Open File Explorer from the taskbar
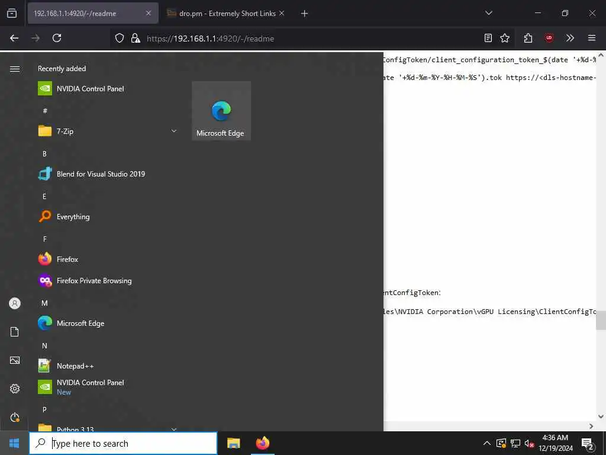The width and height of the screenshot is (606, 455). [233, 443]
